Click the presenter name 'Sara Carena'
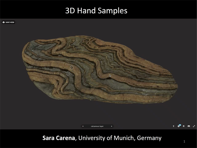 [59, 138]
